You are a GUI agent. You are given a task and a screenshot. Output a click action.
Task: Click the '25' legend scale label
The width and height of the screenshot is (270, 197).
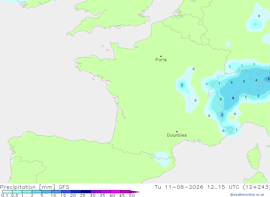click(x=83, y=195)
